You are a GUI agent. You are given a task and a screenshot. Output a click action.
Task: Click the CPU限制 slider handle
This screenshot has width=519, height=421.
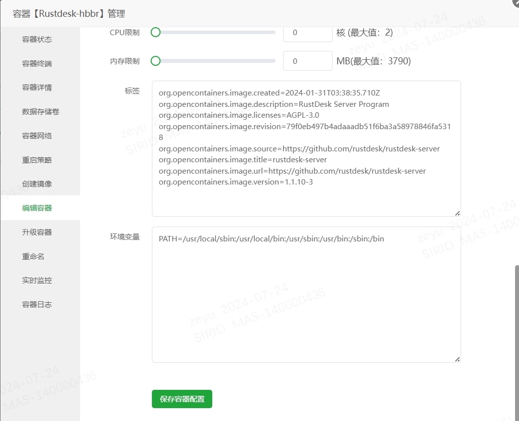(155, 33)
